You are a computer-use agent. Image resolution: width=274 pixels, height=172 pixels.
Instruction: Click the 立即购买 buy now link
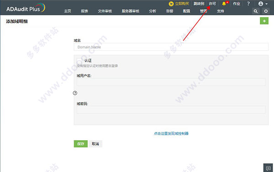pyautogui.click(x=182, y=4)
